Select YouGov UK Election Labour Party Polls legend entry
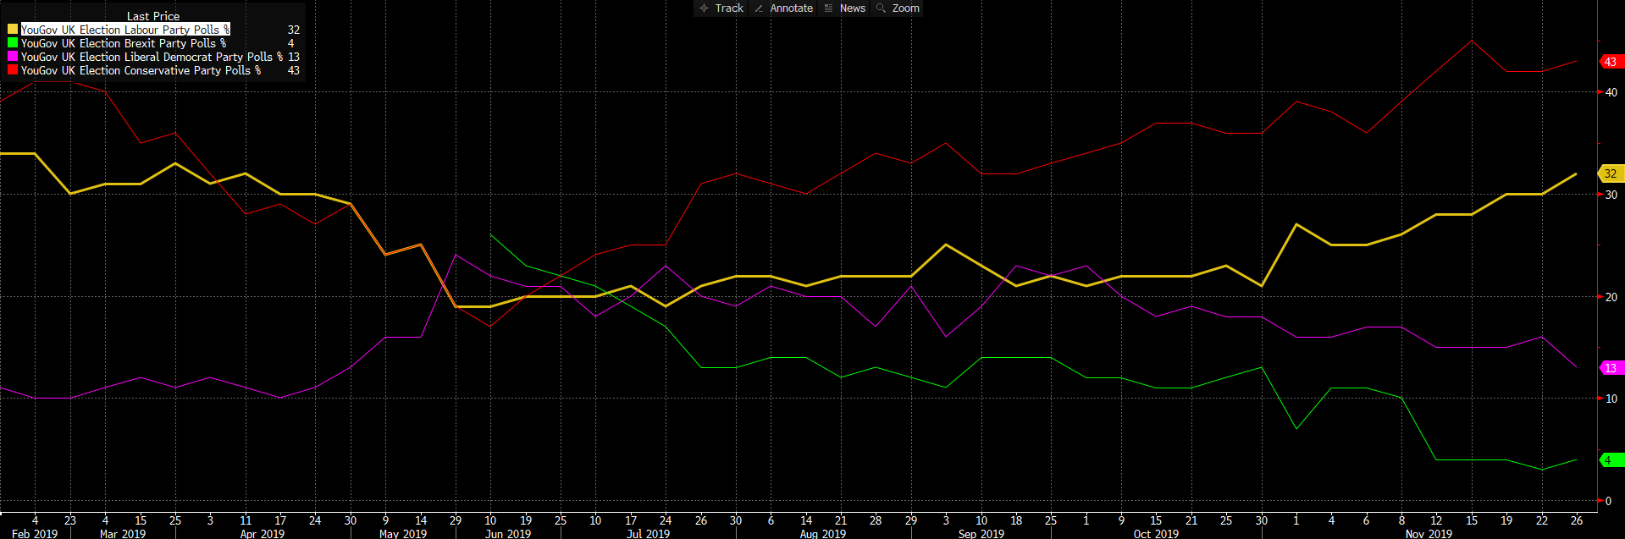 coord(125,30)
